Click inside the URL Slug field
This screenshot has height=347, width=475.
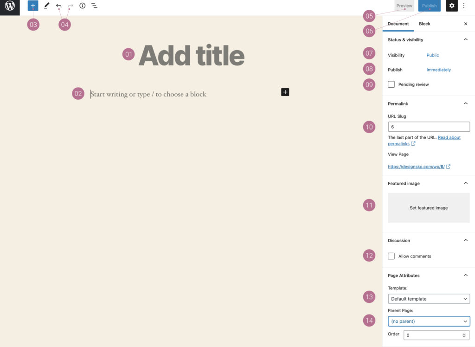[x=428, y=126]
